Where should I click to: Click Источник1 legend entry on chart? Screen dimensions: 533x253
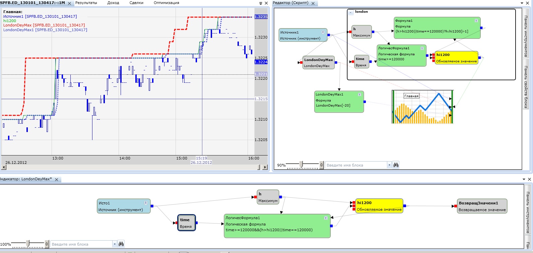pos(40,16)
